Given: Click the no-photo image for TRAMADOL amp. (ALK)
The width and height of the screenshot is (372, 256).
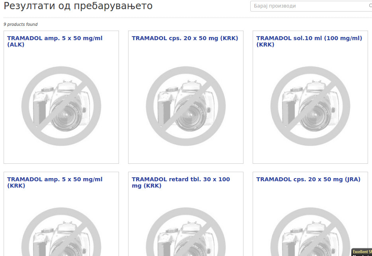Looking at the screenshot, I should [61, 106].
